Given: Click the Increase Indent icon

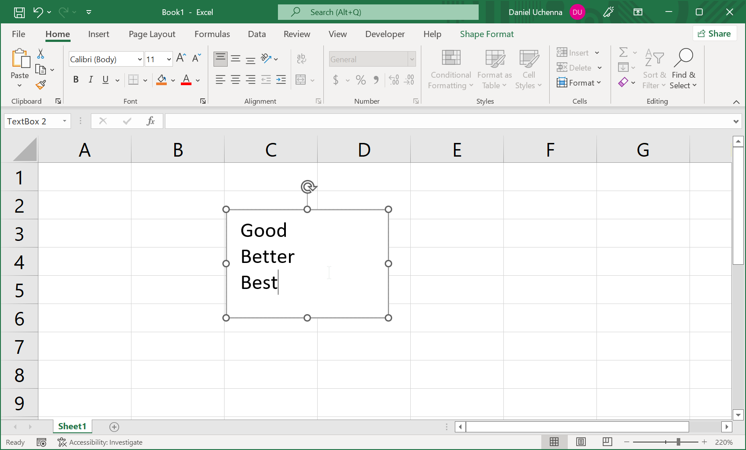Looking at the screenshot, I should click(281, 80).
